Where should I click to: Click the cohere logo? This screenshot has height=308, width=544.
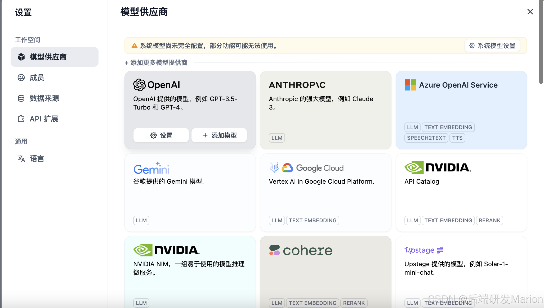[301, 250]
